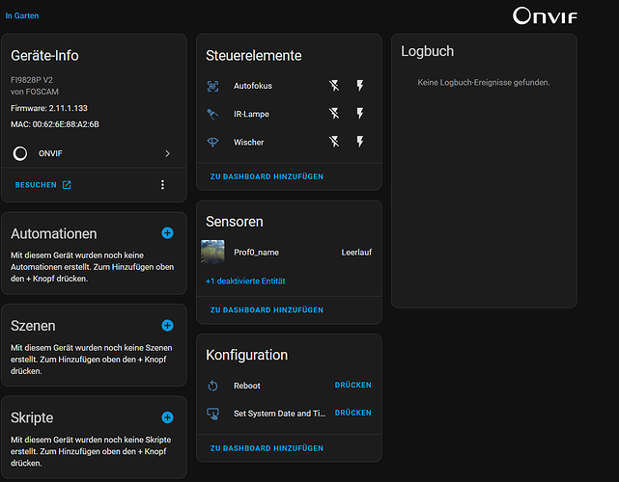The width and height of the screenshot is (619, 482).
Task: Add a new scene with the plus button
Action: click(167, 325)
